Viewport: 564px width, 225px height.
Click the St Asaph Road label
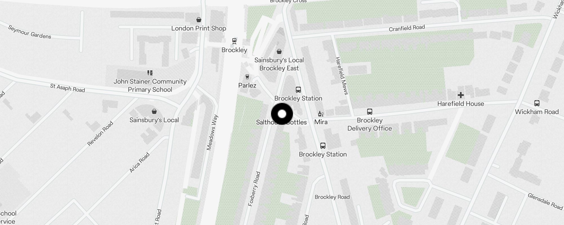point(68,88)
